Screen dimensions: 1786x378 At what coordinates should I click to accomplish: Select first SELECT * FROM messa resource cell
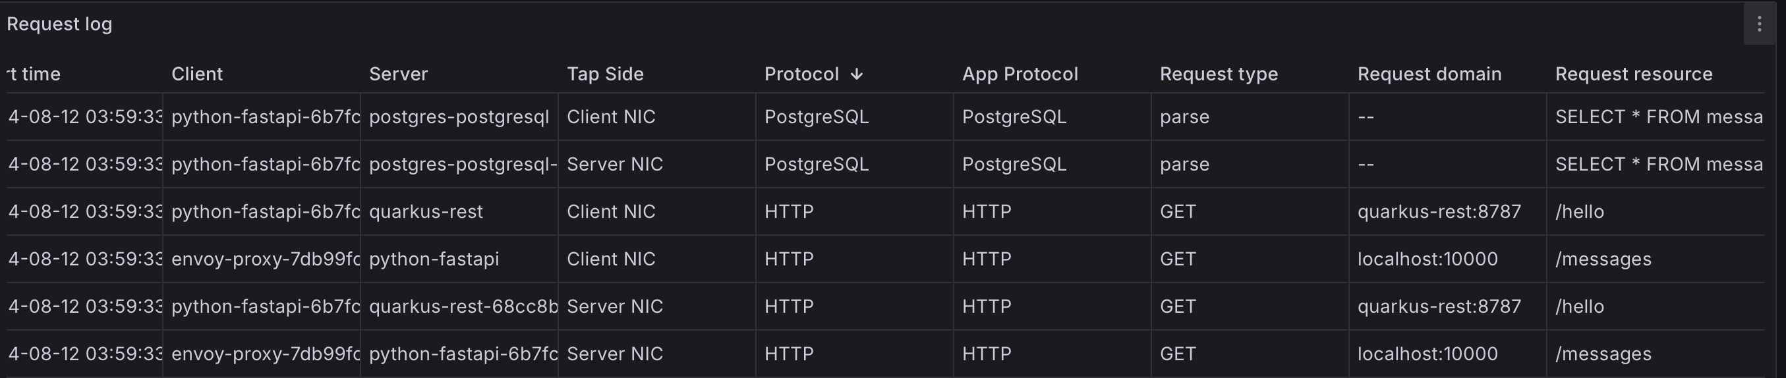tap(1658, 117)
